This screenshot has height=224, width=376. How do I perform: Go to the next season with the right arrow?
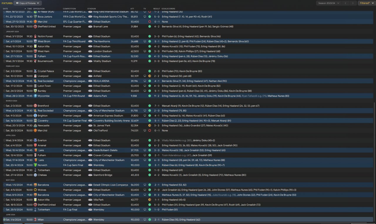[353, 3]
